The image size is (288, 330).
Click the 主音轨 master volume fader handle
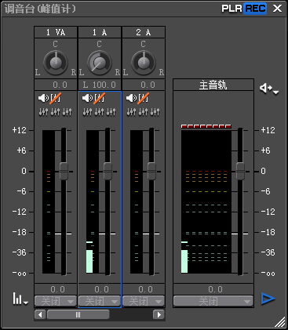[x=240, y=171]
